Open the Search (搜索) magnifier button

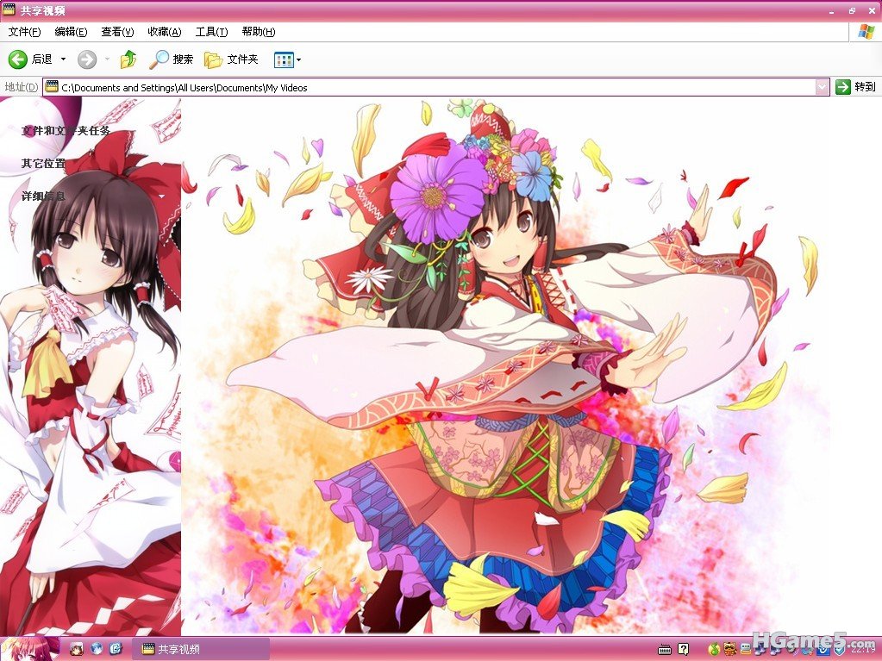(171, 59)
